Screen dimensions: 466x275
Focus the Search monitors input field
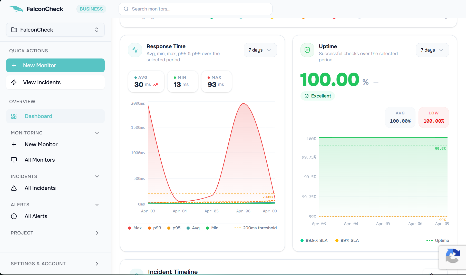196,9
